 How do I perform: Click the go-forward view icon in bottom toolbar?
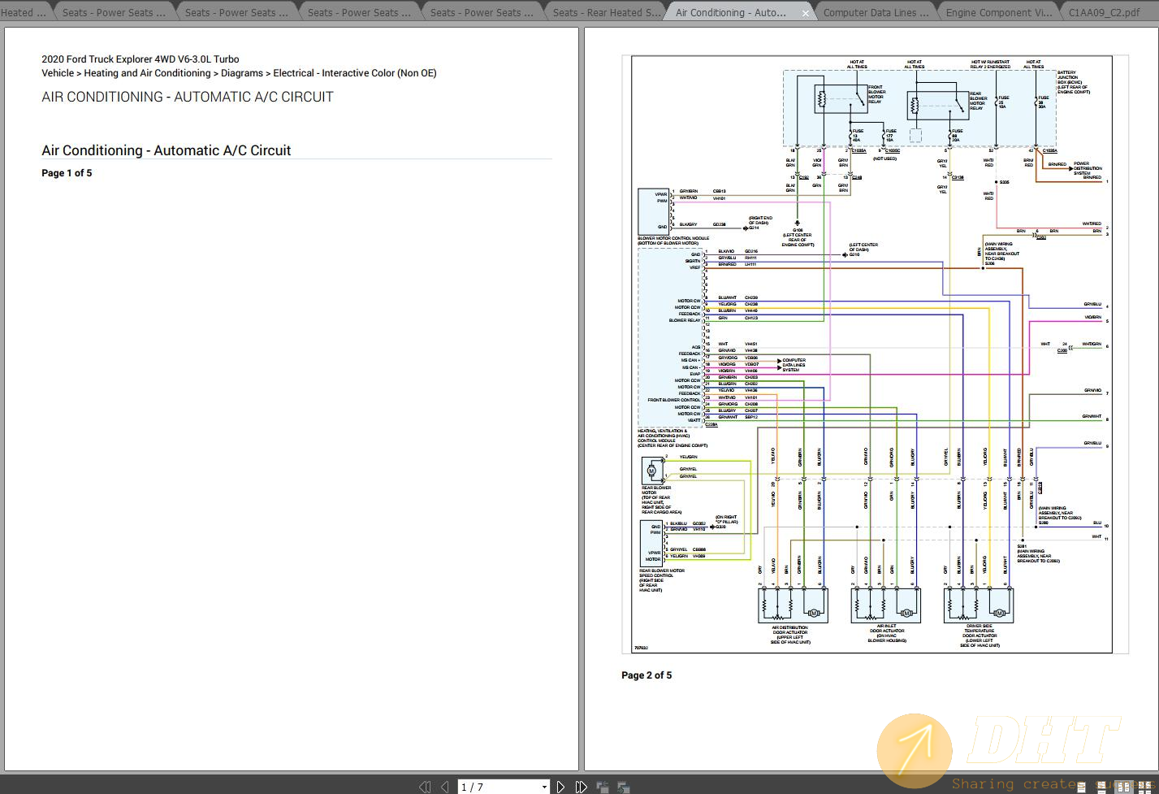pyautogui.click(x=624, y=787)
